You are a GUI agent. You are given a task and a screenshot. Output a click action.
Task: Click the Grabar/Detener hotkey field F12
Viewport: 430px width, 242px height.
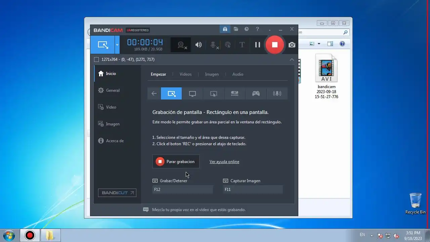183,190
